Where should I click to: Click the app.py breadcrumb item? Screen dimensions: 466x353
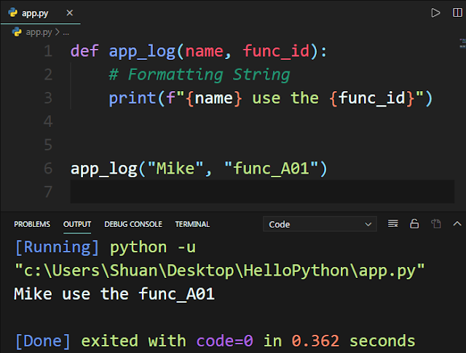39,32
